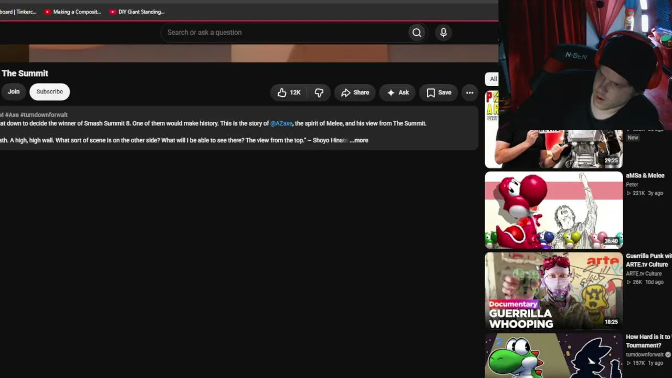The height and width of the screenshot is (378, 672).
Task: Click the Shoyo Hinata quote line
Action: tap(174, 140)
